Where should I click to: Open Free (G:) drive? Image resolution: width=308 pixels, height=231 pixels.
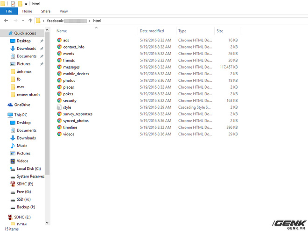click(x=24, y=191)
